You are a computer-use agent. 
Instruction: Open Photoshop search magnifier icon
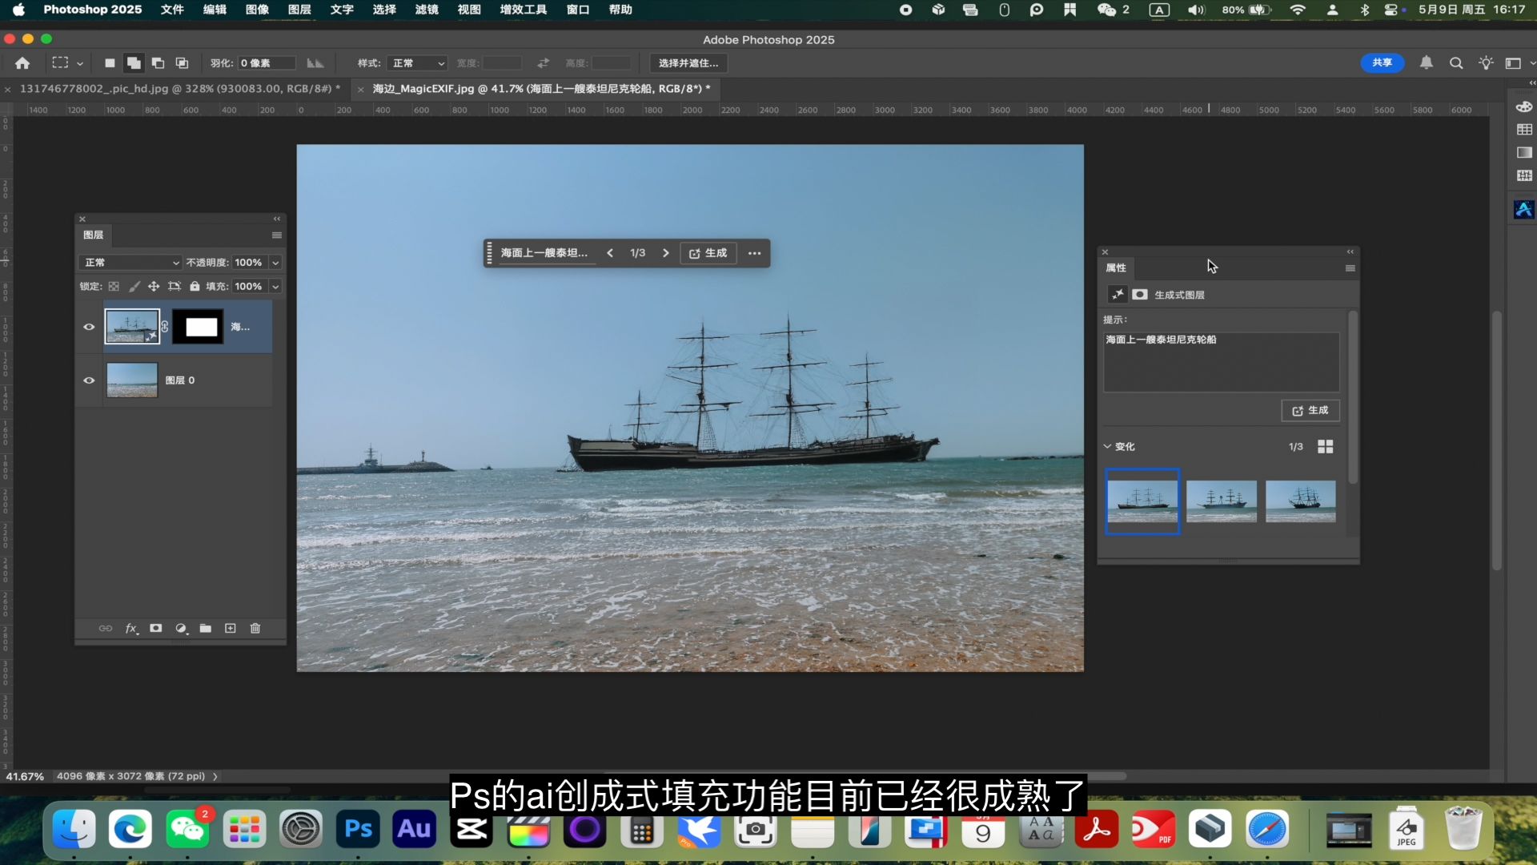[x=1456, y=62]
